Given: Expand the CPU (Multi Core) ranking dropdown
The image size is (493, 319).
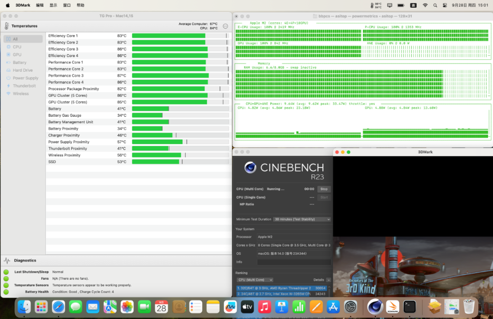Looking at the screenshot, I should pyautogui.click(x=255, y=280).
